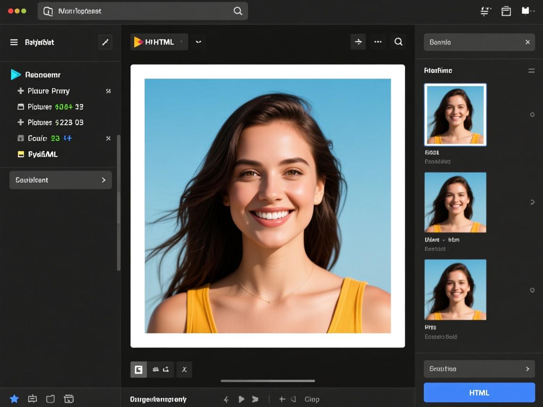Click the blue HTML button
This screenshot has height=407, width=543.
(479, 392)
